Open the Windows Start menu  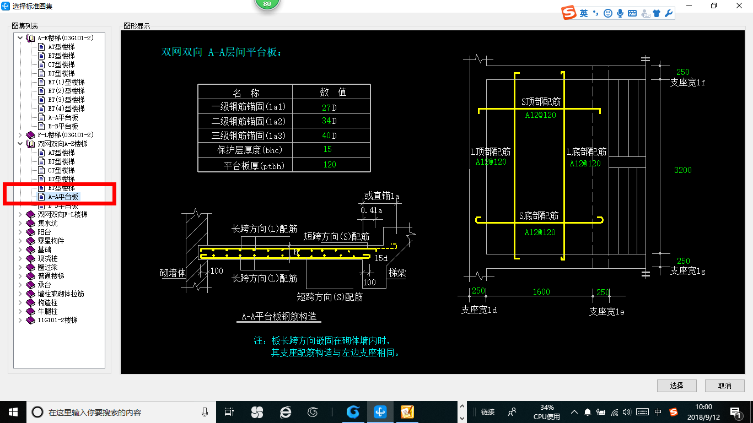(13, 412)
